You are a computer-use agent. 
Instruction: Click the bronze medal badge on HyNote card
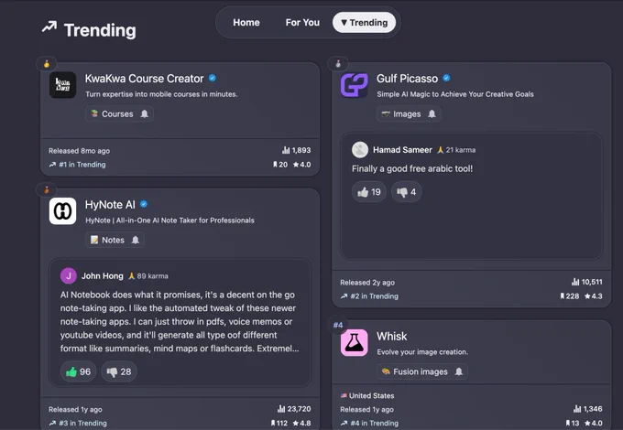click(47, 190)
